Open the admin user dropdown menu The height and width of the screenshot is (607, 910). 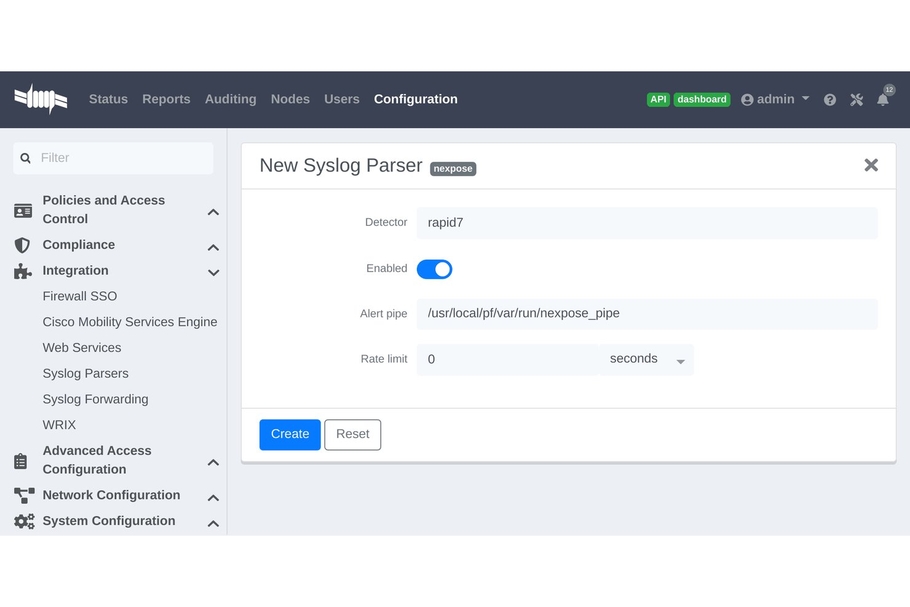click(775, 99)
